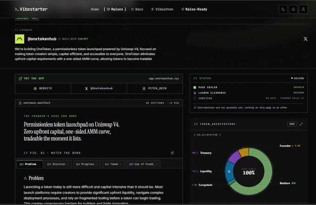316x205 pixels.
Task: Click the lock icon on chart
Action: pos(229,172)
